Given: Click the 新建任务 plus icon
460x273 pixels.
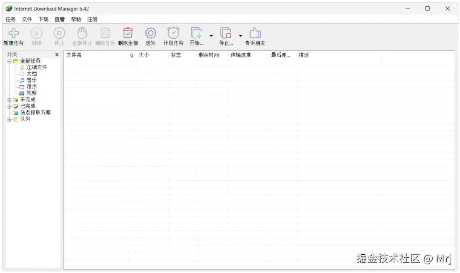Looking at the screenshot, I should coord(14,33).
